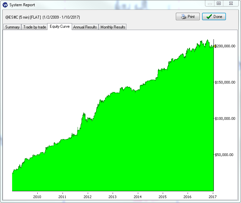Click the 2011 year label
241x203 pixels.
pos(62,197)
